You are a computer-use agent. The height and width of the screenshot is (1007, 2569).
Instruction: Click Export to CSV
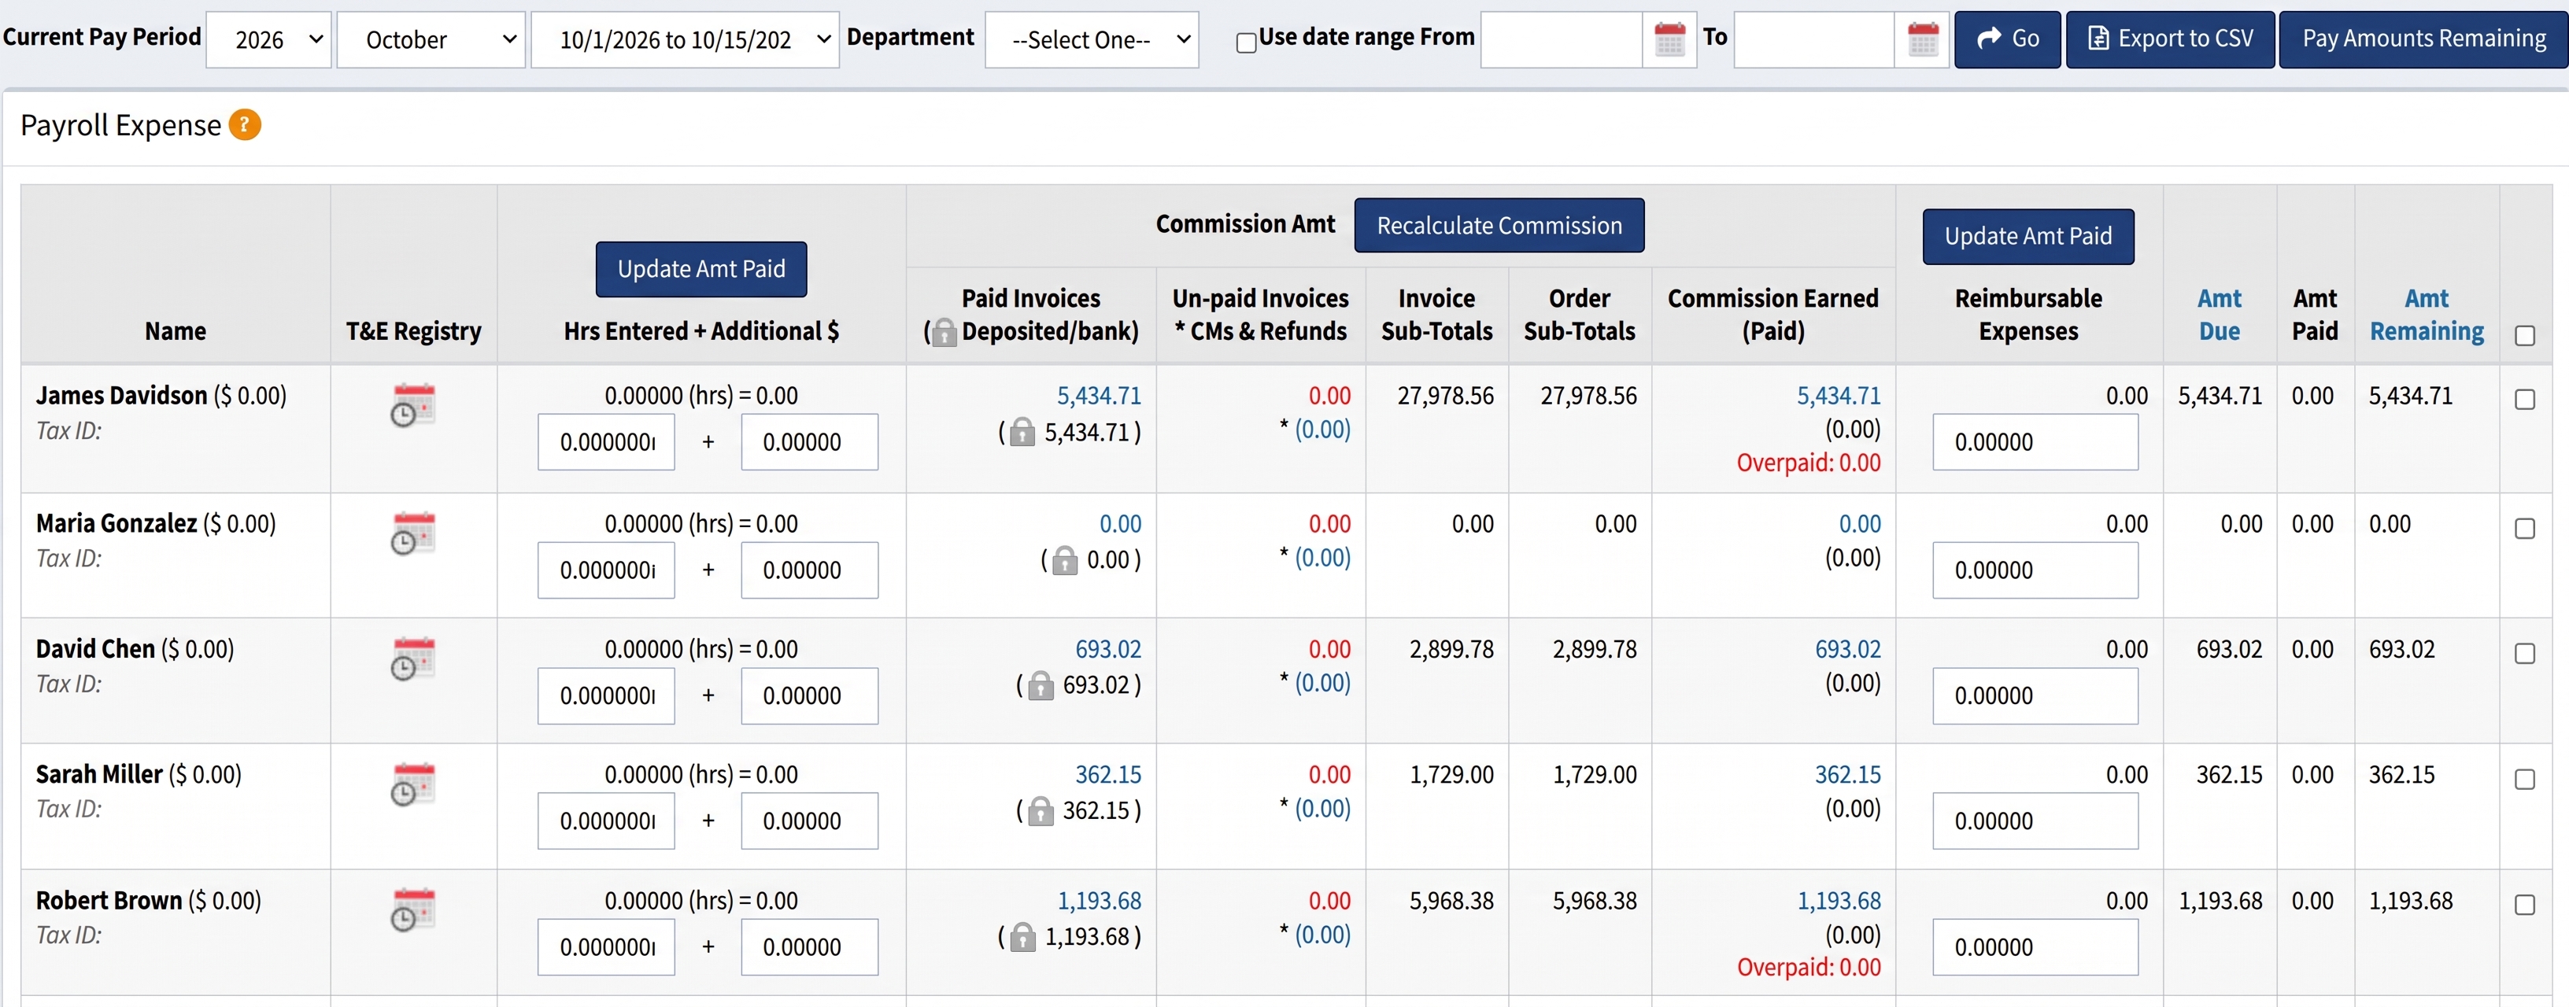2170,40
